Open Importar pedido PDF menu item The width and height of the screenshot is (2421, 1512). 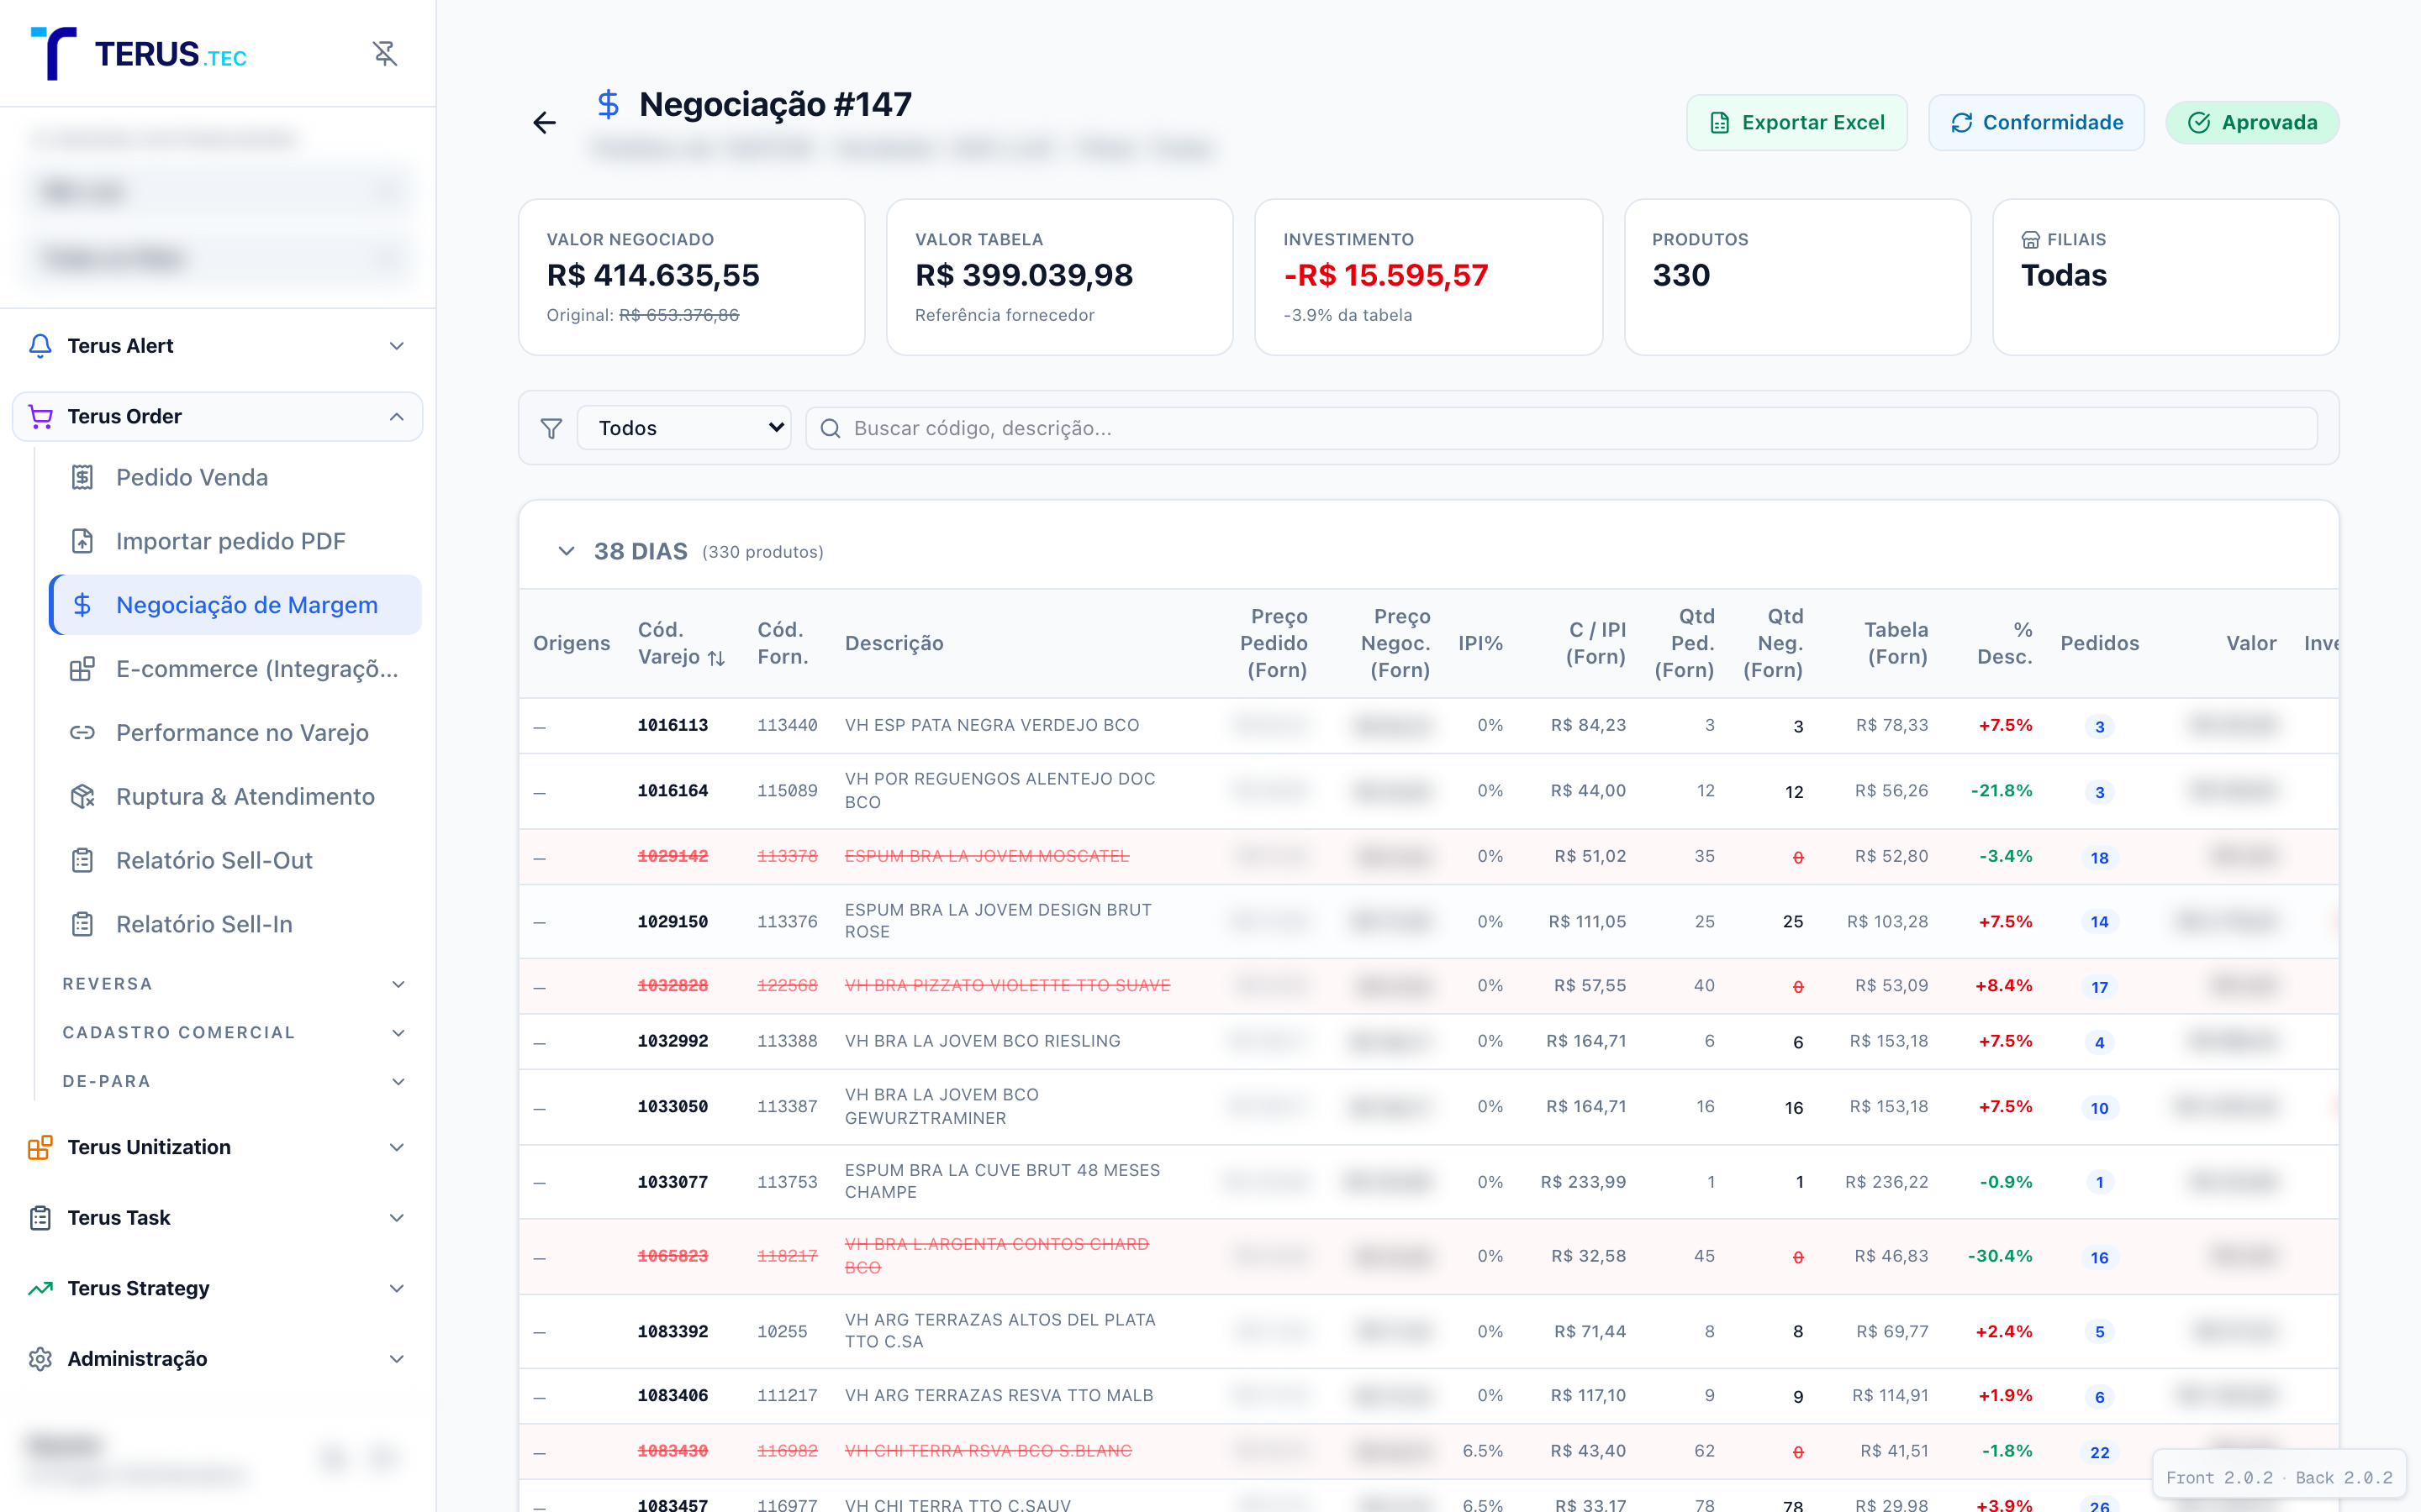coord(236,541)
